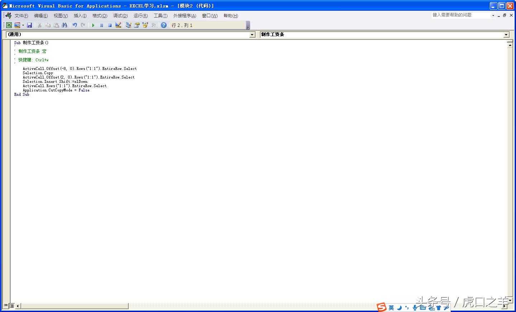Click the 'Sub 制作工资条()' code line
Image resolution: width=516 pixels, height=312 pixels.
[31, 43]
